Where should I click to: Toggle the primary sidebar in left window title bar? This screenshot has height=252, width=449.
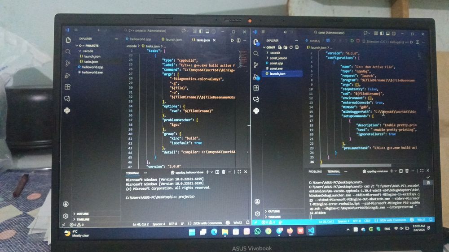pyautogui.click(x=201, y=31)
